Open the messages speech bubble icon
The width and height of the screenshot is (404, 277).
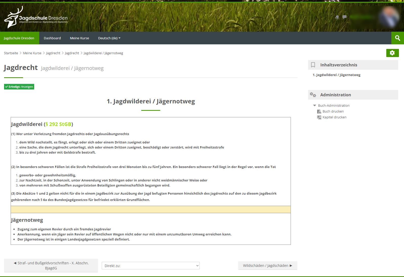[x=345, y=17]
